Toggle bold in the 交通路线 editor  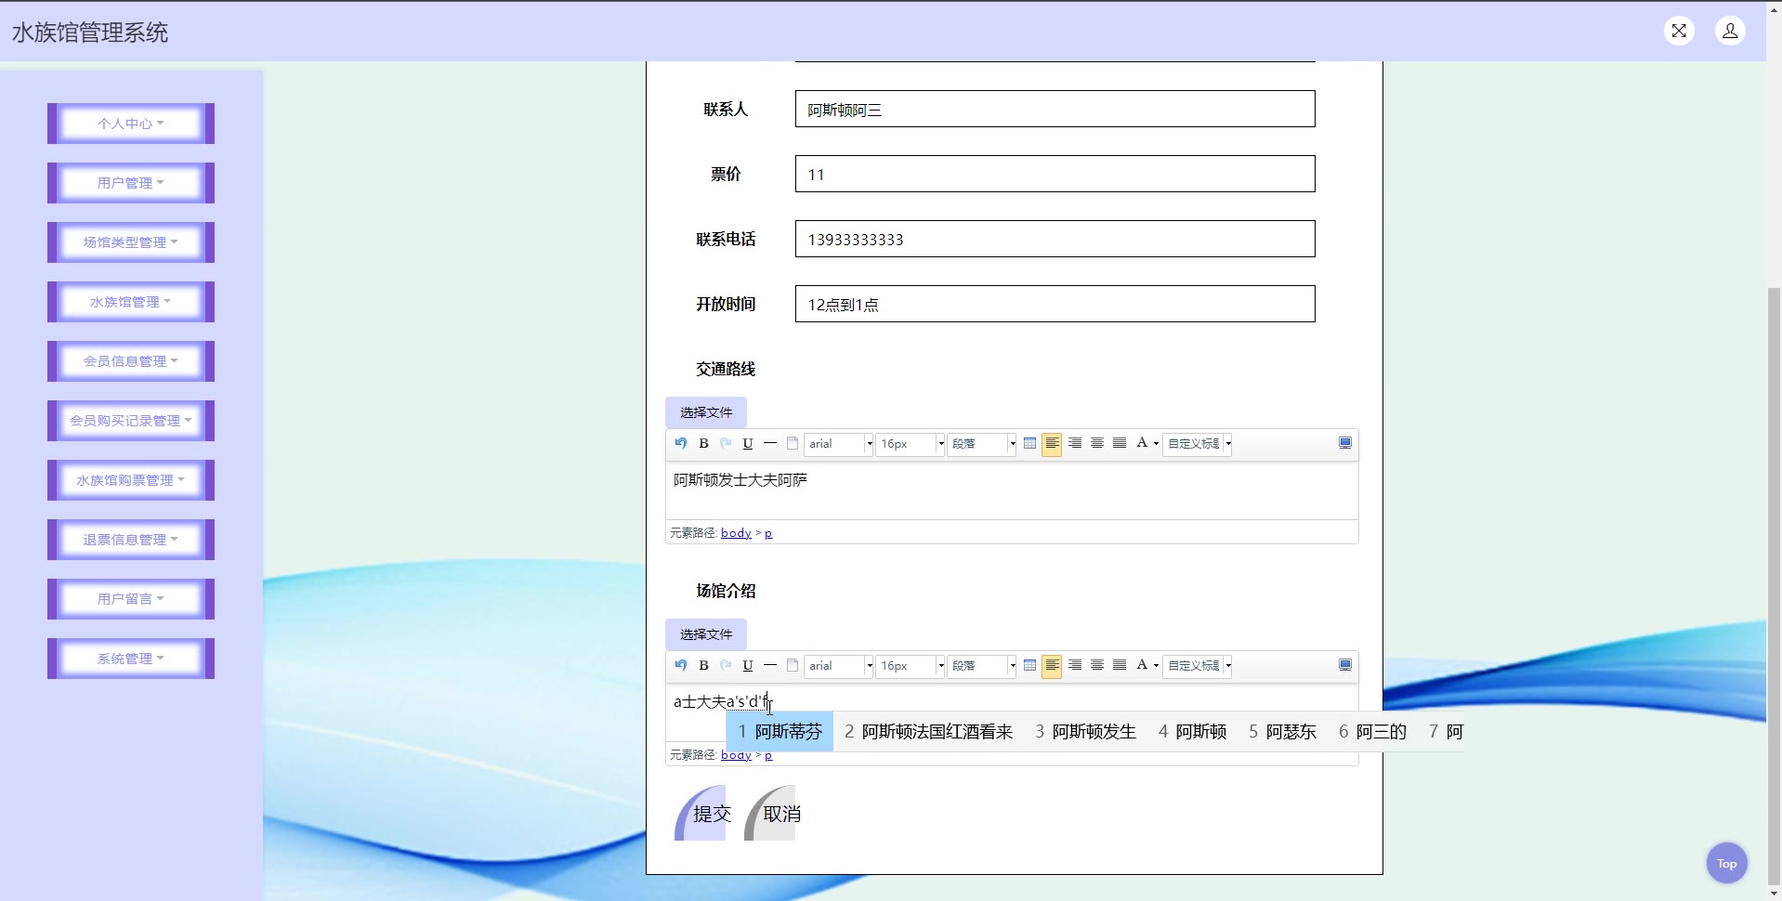[x=703, y=443]
